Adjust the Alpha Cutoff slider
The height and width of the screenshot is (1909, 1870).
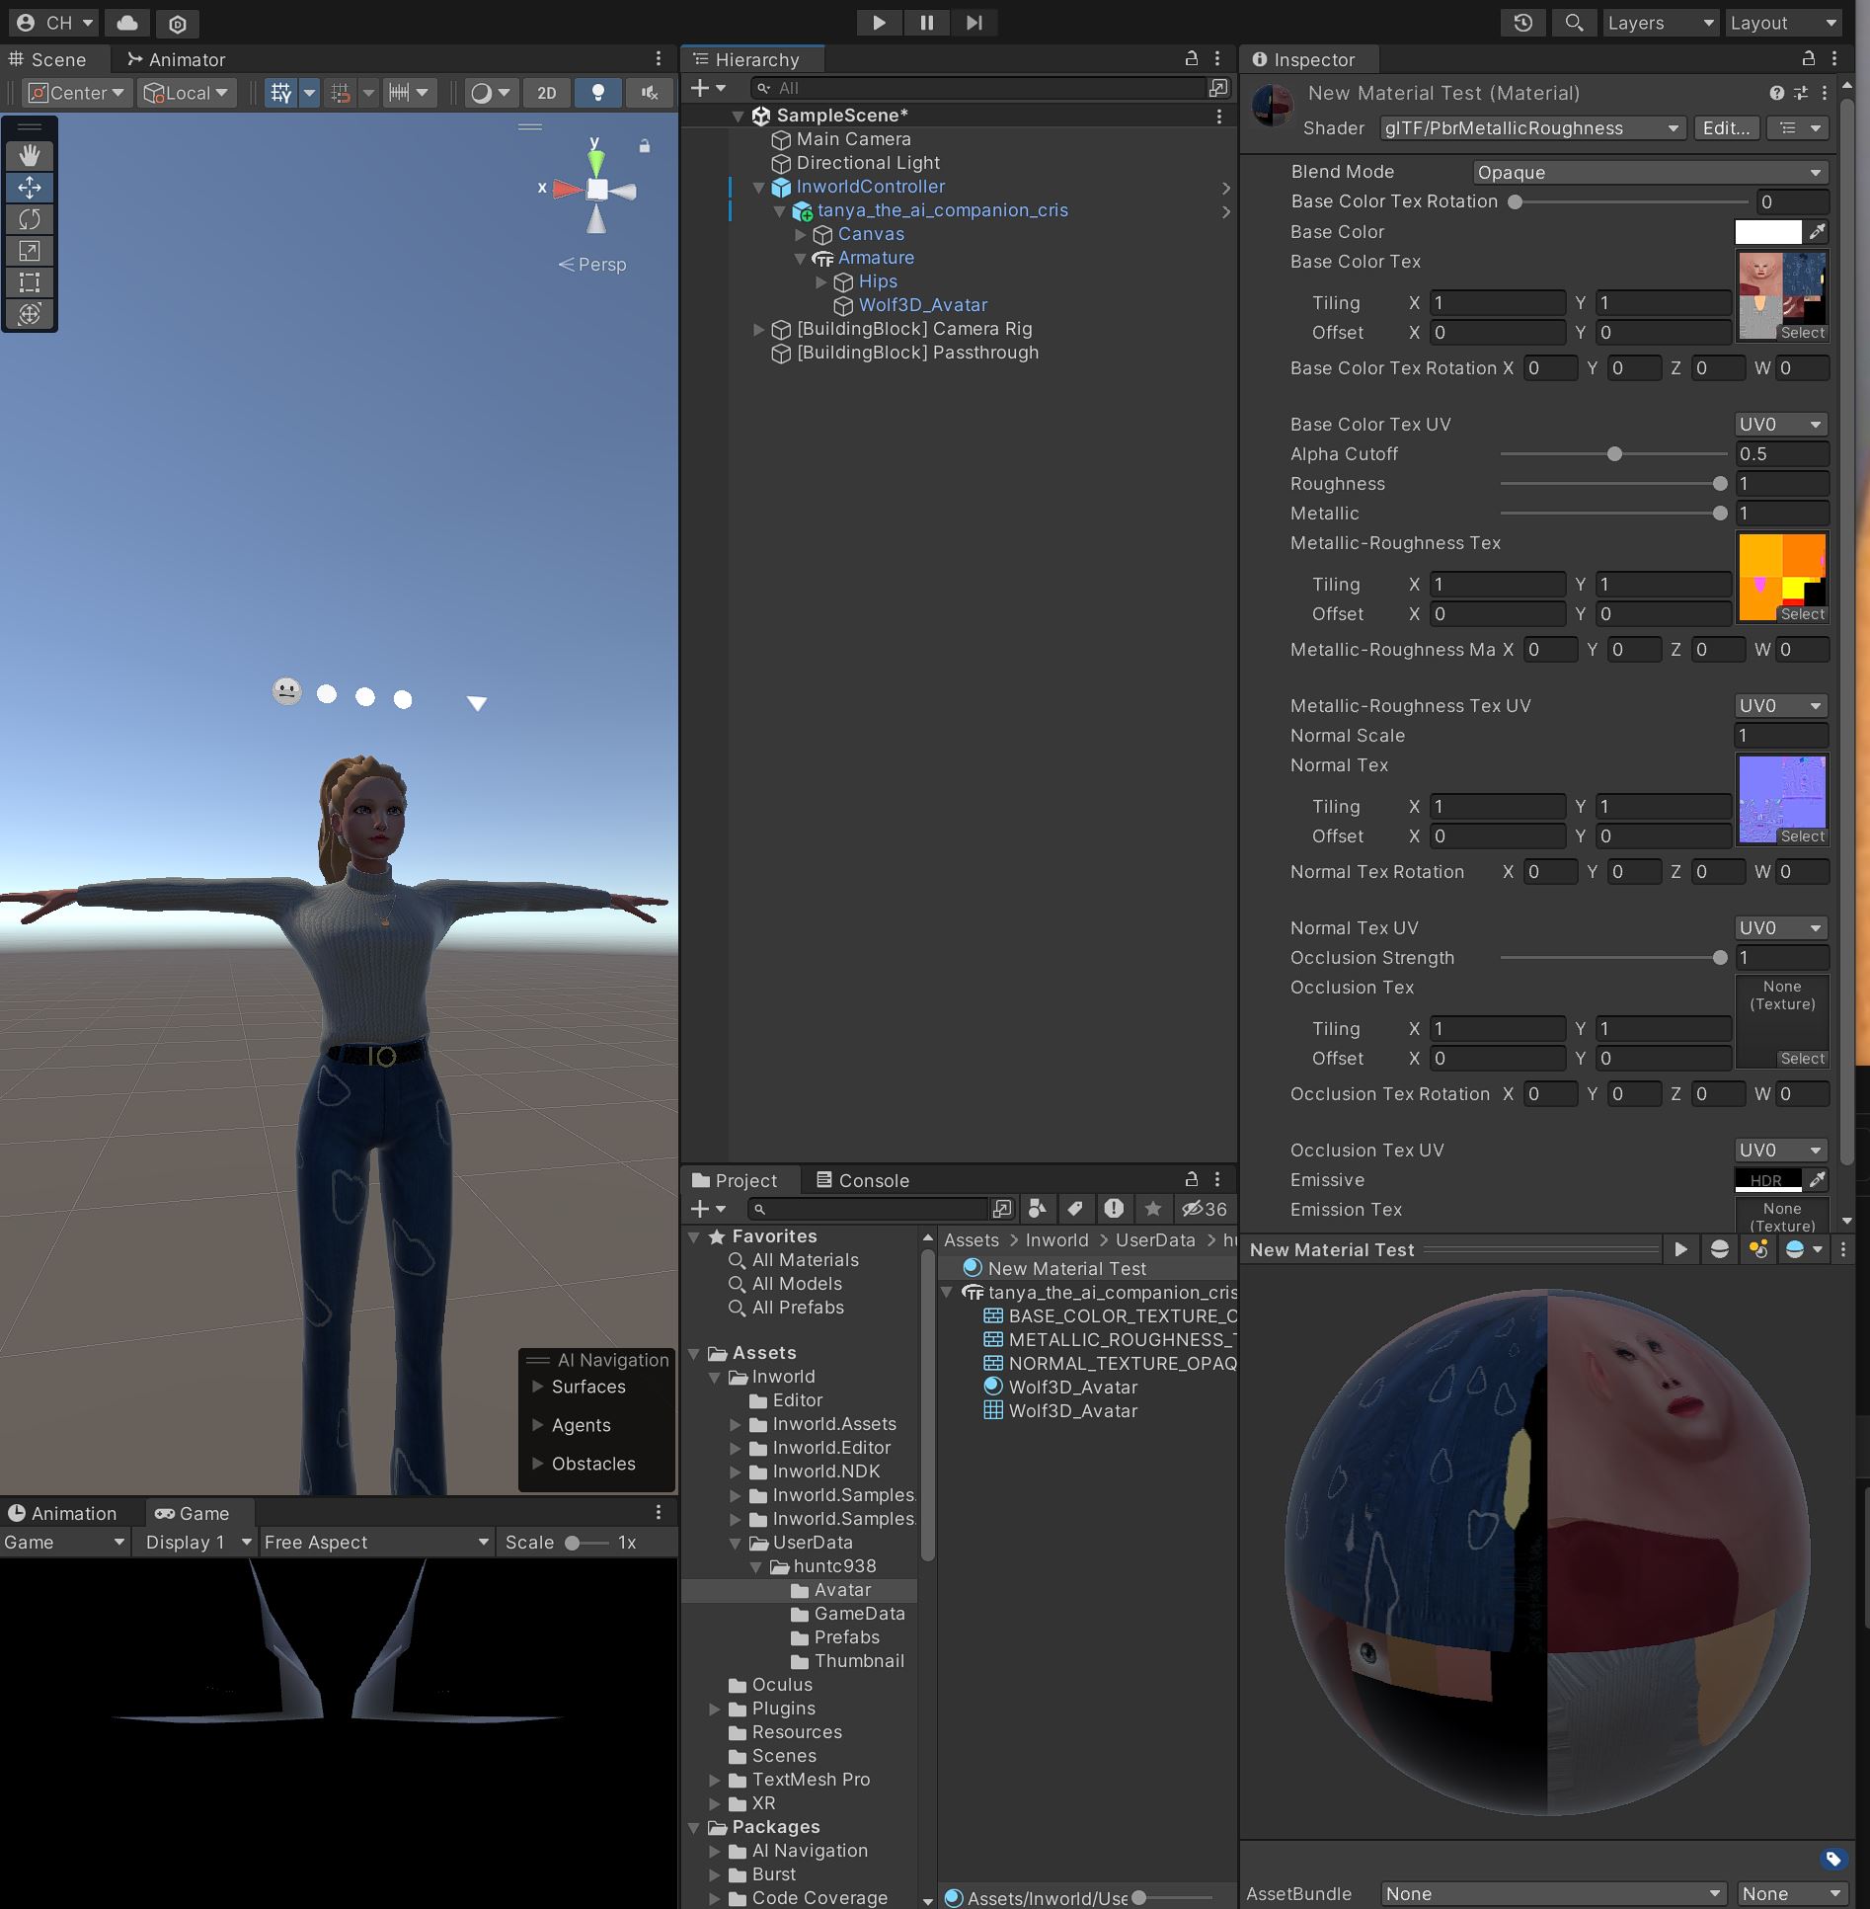click(1613, 454)
